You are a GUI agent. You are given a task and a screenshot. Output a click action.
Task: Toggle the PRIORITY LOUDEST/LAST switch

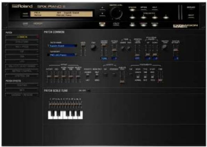[88, 76]
